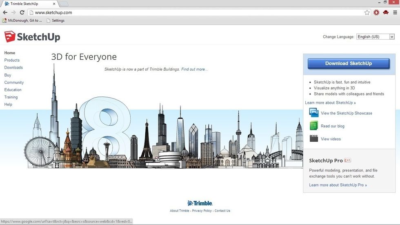Click the skyline banner with number 8

pos(163,116)
